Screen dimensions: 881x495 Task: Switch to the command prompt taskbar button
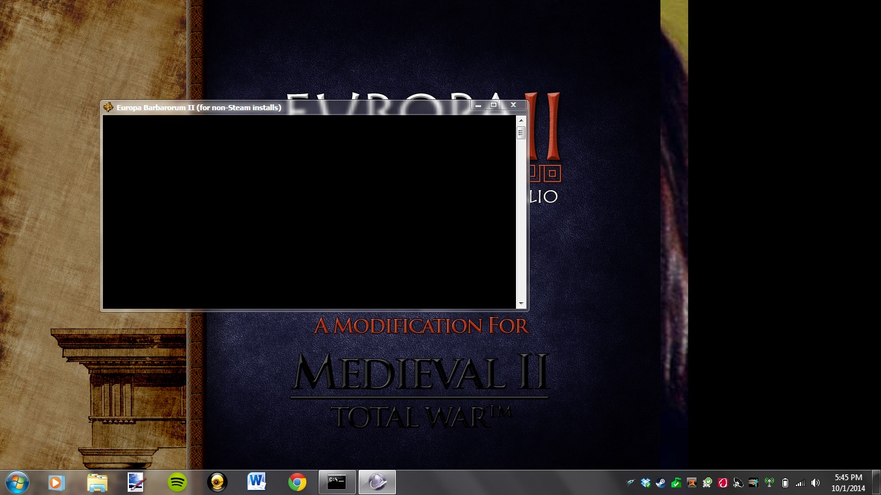tap(337, 482)
